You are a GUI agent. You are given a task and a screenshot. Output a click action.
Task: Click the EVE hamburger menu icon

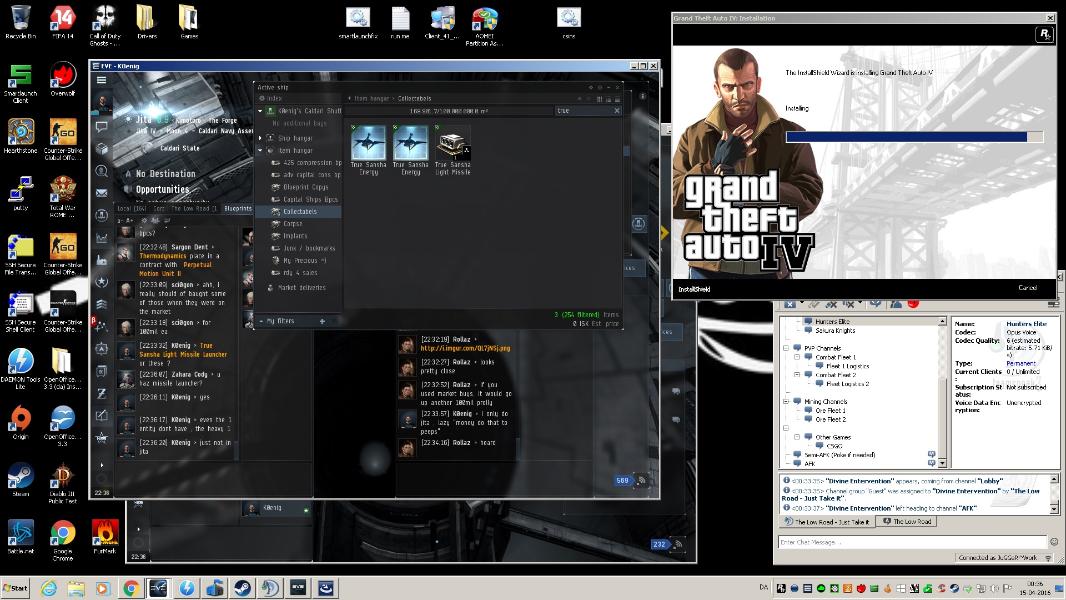click(102, 80)
